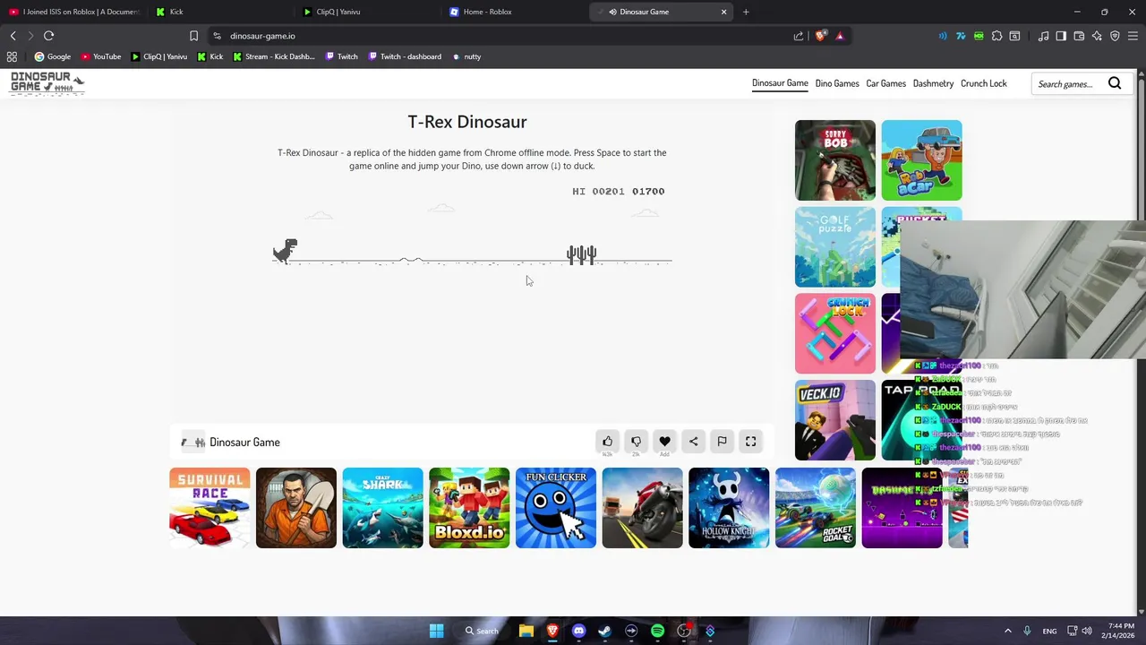Open the Rocket Goal game thumbnail
1146x645 pixels.
[815, 507]
